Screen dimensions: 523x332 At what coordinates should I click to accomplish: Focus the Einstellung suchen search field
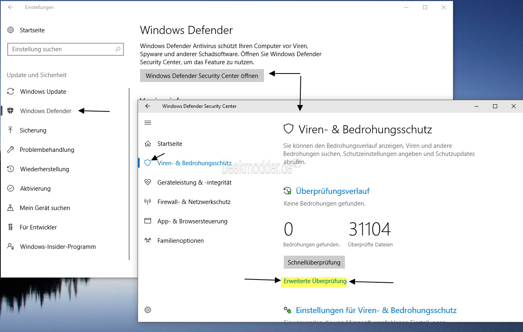pyautogui.click(x=66, y=49)
